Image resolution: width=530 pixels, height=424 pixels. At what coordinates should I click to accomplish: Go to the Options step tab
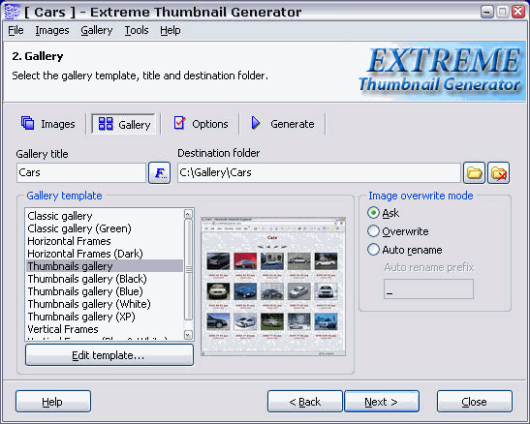click(x=201, y=124)
